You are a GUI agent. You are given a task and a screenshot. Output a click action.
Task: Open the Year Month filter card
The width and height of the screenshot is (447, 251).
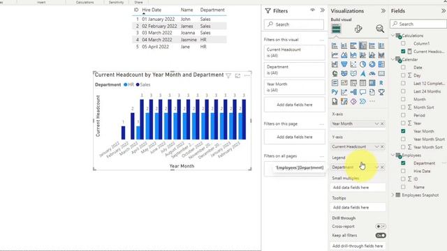[x=294, y=87]
